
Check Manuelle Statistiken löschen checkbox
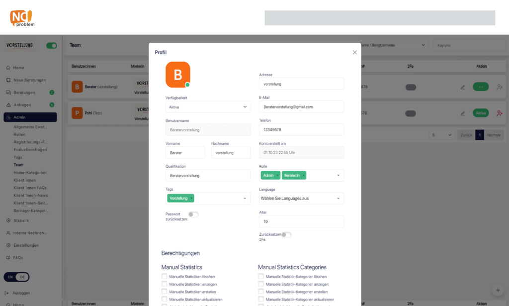(165, 276)
